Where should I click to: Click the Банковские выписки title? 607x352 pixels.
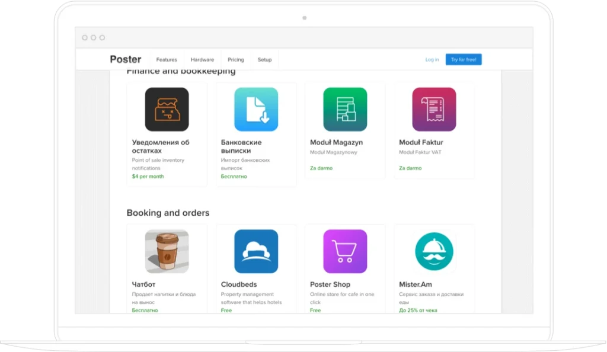pyautogui.click(x=241, y=146)
